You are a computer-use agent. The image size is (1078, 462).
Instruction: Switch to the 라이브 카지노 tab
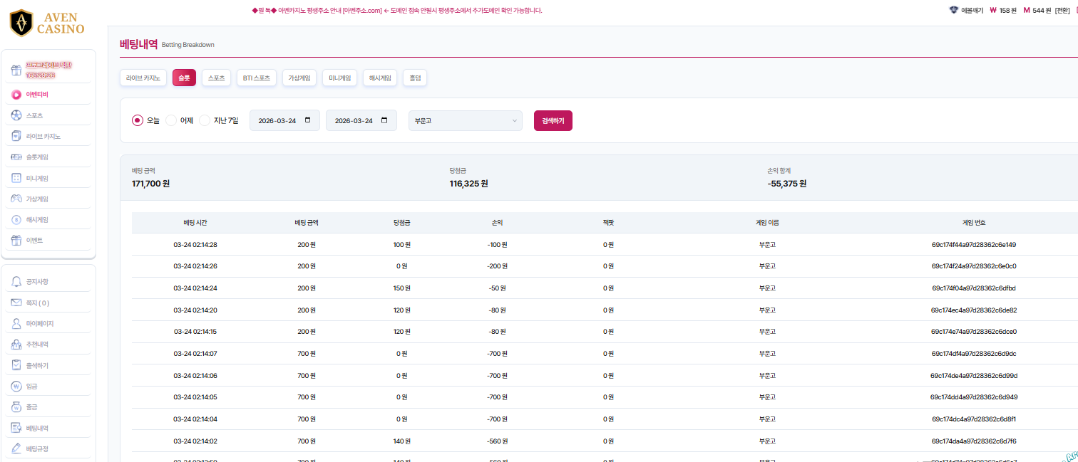click(143, 78)
